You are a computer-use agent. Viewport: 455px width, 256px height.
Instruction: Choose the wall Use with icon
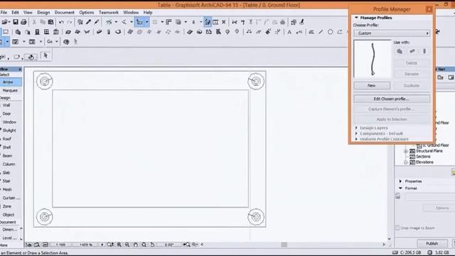(x=400, y=51)
